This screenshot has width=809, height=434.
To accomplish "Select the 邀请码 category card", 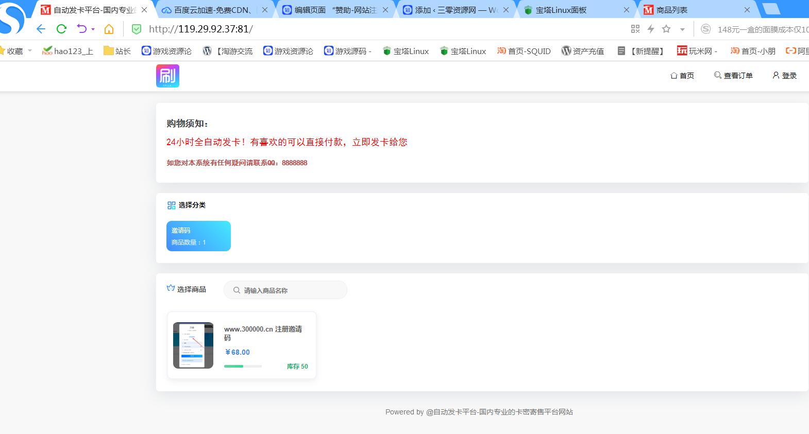I will pos(198,236).
